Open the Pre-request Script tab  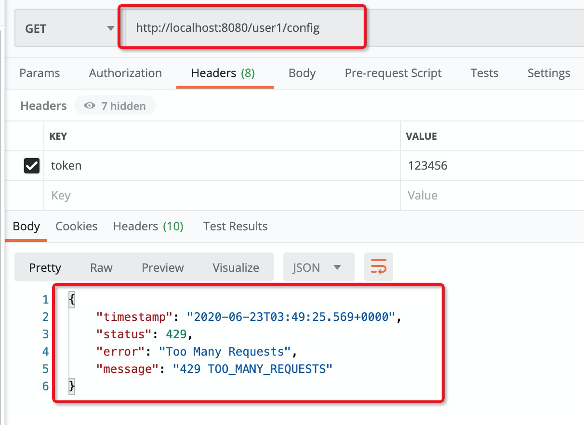coord(393,73)
